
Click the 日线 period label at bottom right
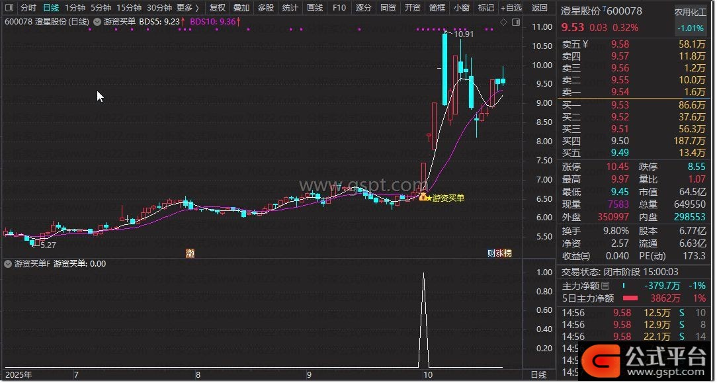pyautogui.click(x=538, y=375)
